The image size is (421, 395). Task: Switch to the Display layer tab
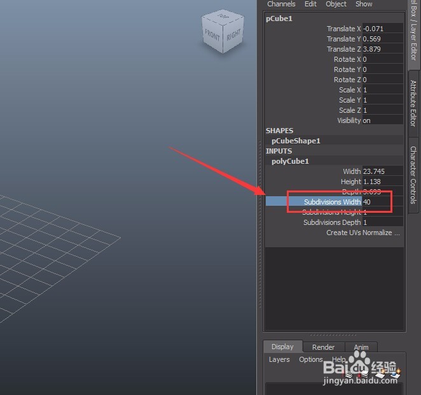pos(282,347)
